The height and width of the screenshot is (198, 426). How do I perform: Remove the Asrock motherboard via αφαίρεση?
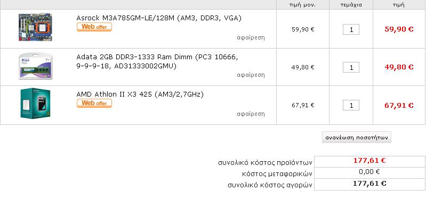pos(251,37)
